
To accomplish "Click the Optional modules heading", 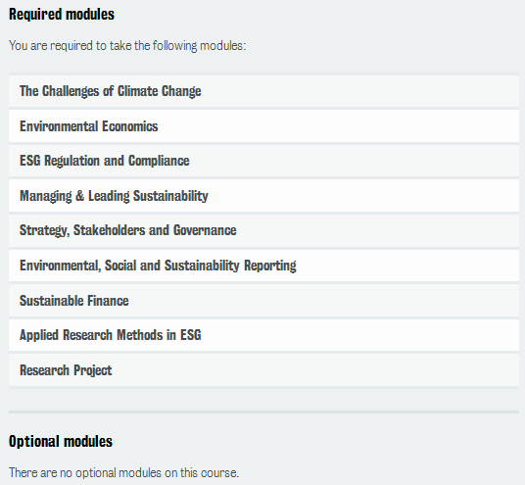I will [x=61, y=441].
